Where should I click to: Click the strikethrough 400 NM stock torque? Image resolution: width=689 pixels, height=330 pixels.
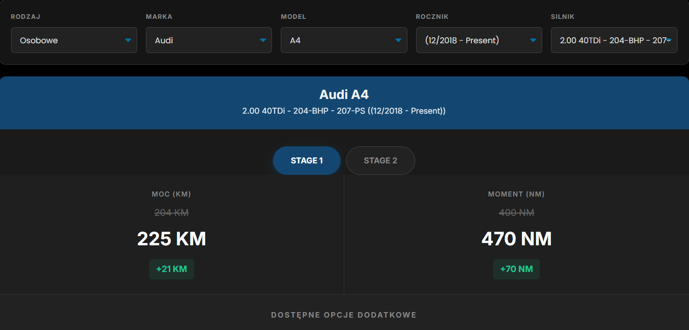[516, 213]
